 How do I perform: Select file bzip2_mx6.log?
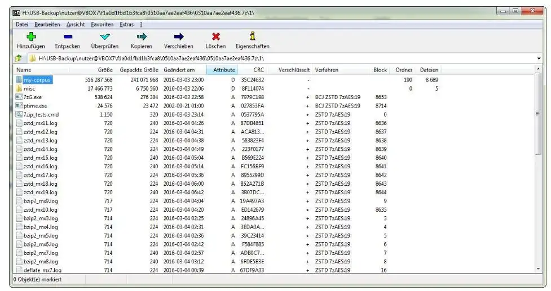tap(41, 244)
